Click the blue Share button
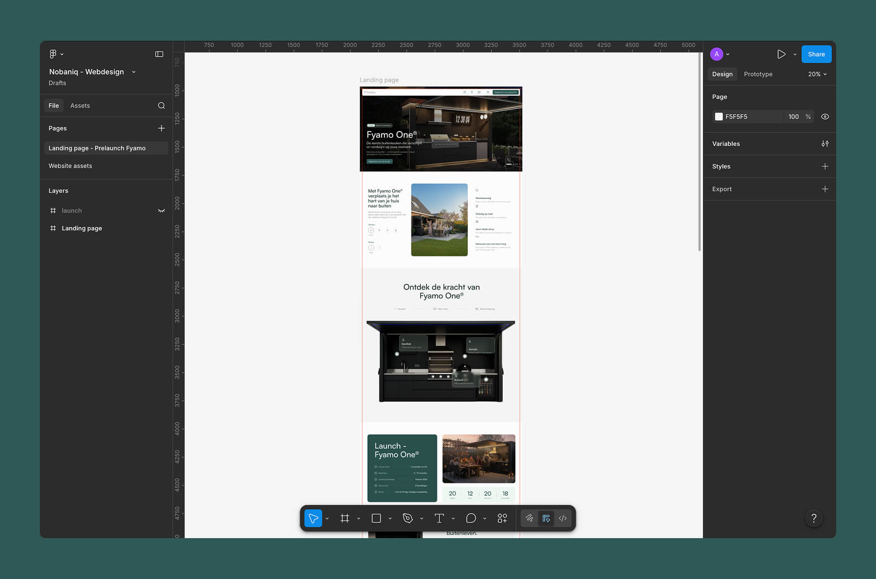Screen dimensions: 876x579 click(816, 54)
